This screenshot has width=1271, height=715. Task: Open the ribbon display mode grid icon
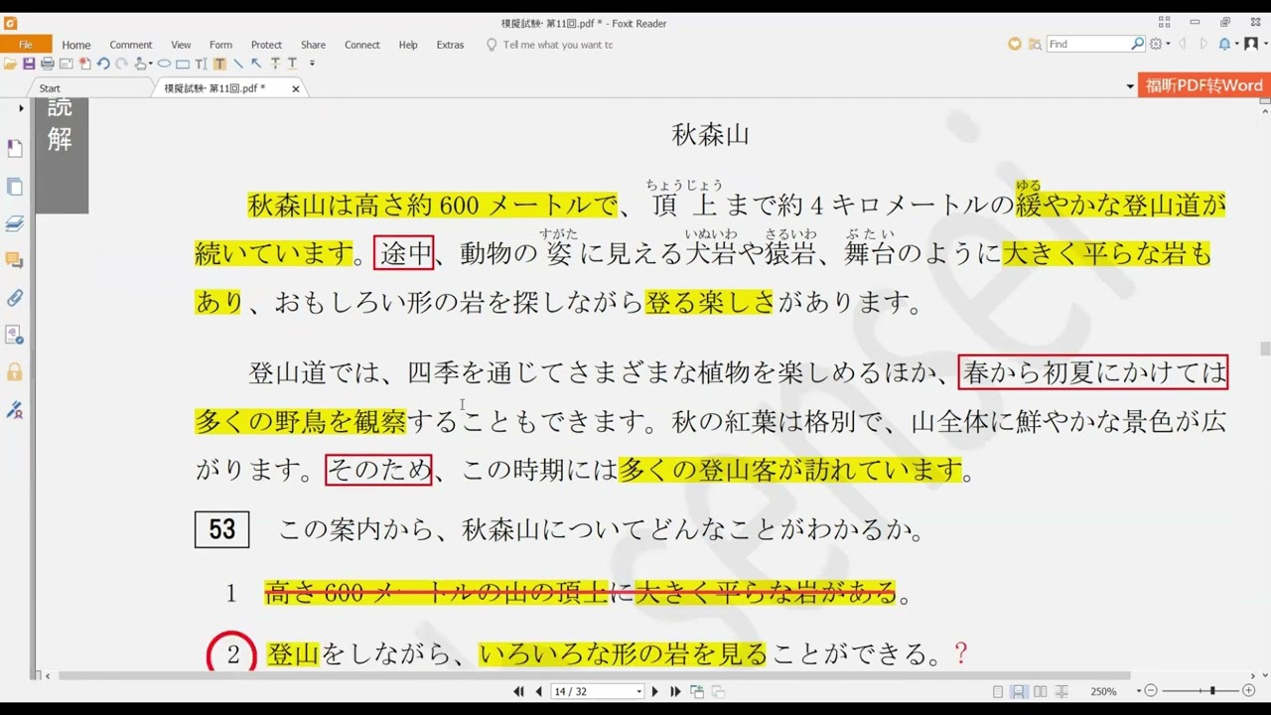point(1164,22)
